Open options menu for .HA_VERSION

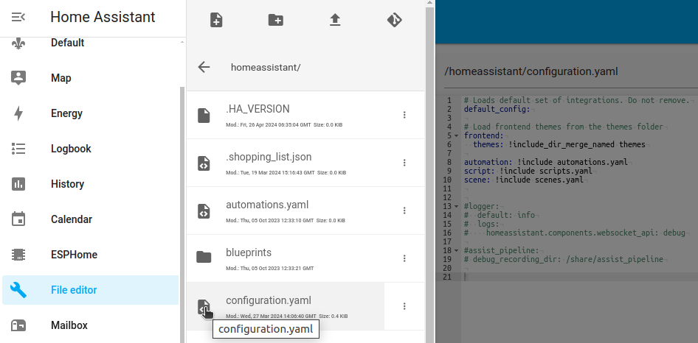pos(404,115)
